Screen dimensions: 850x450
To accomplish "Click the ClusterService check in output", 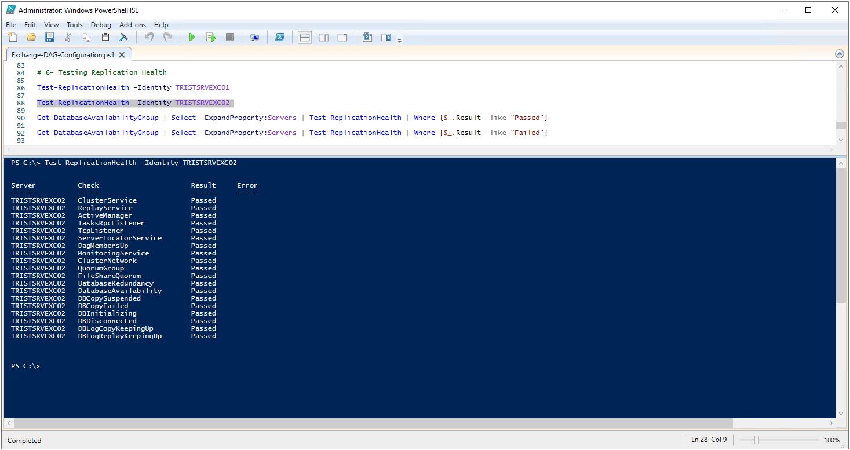I will 107,200.
